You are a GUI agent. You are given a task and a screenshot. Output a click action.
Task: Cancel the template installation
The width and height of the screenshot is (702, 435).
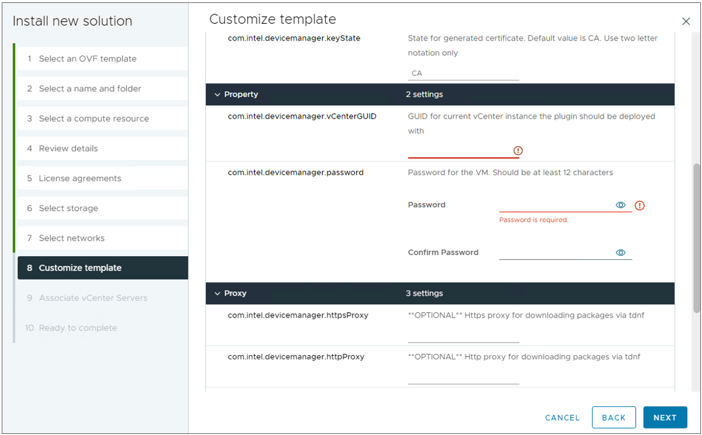pyautogui.click(x=562, y=418)
